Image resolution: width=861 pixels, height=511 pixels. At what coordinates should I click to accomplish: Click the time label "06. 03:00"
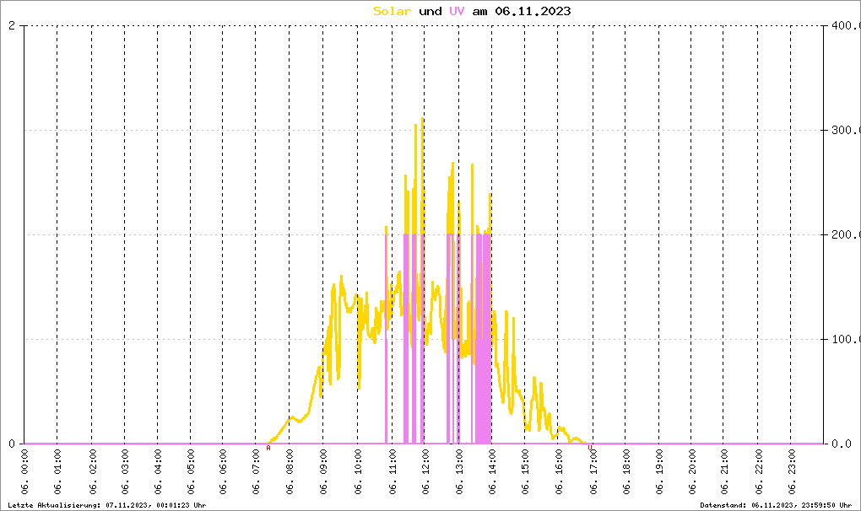pyautogui.click(x=125, y=472)
